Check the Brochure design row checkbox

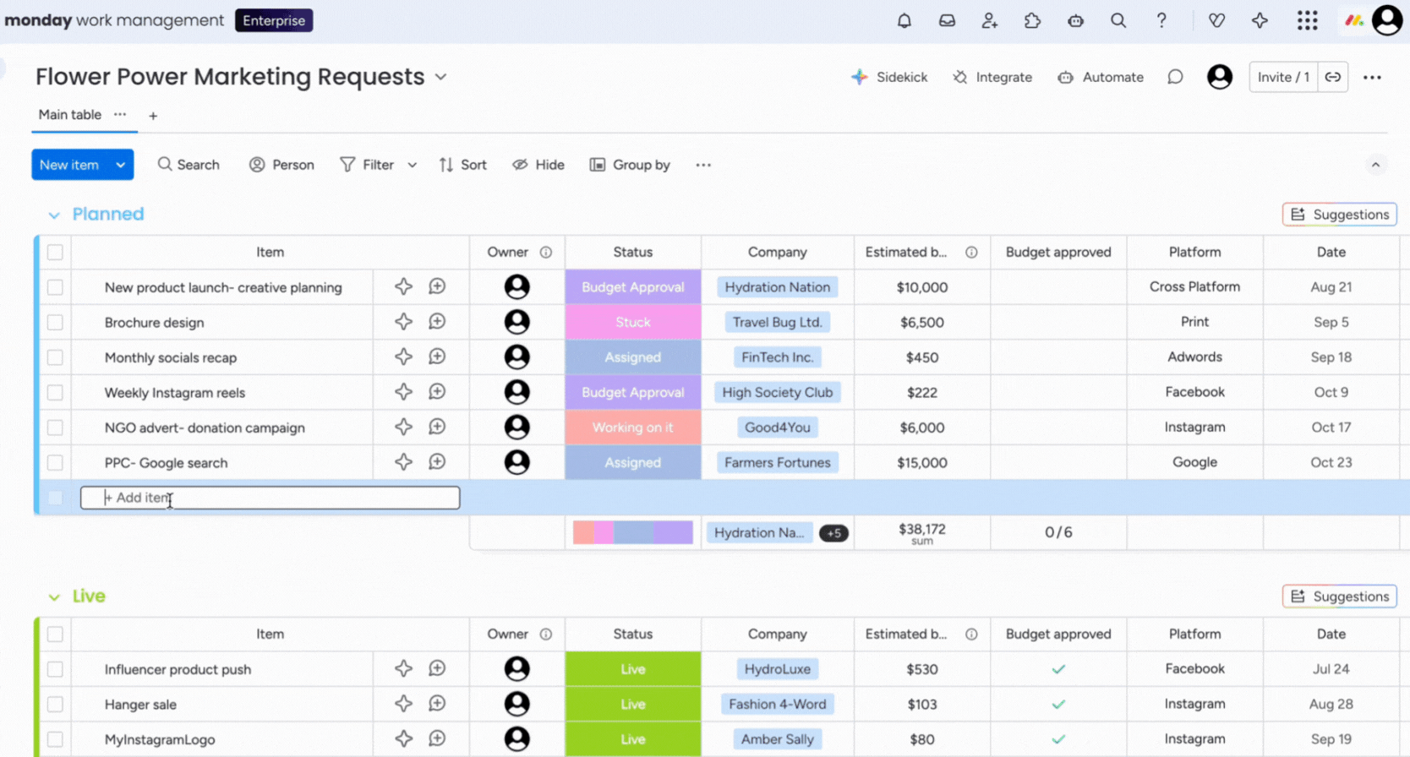(55, 322)
